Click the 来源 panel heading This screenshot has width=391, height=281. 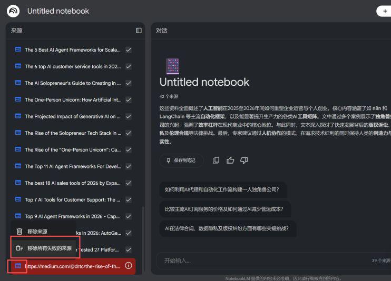[17, 31]
